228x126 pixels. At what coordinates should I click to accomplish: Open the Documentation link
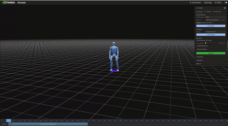click(x=195, y=3)
